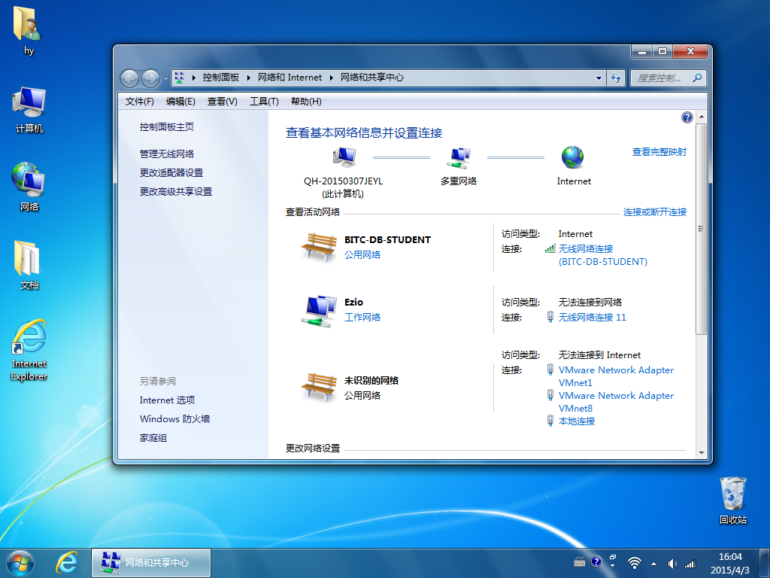Select the 网络 desktop icon
Viewport: 770px width, 578px height.
[x=29, y=187]
